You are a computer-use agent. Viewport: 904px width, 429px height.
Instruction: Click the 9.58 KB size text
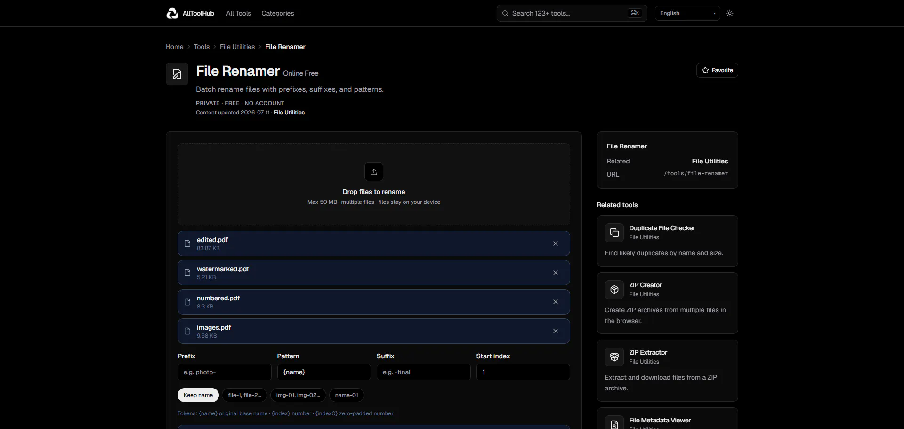[x=207, y=336]
